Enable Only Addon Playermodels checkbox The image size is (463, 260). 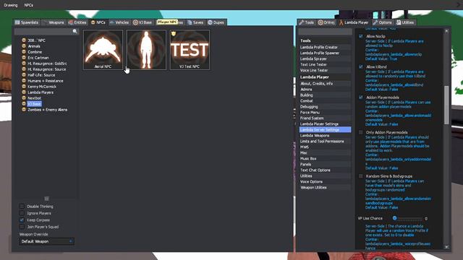pyautogui.click(x=360, y=132)
